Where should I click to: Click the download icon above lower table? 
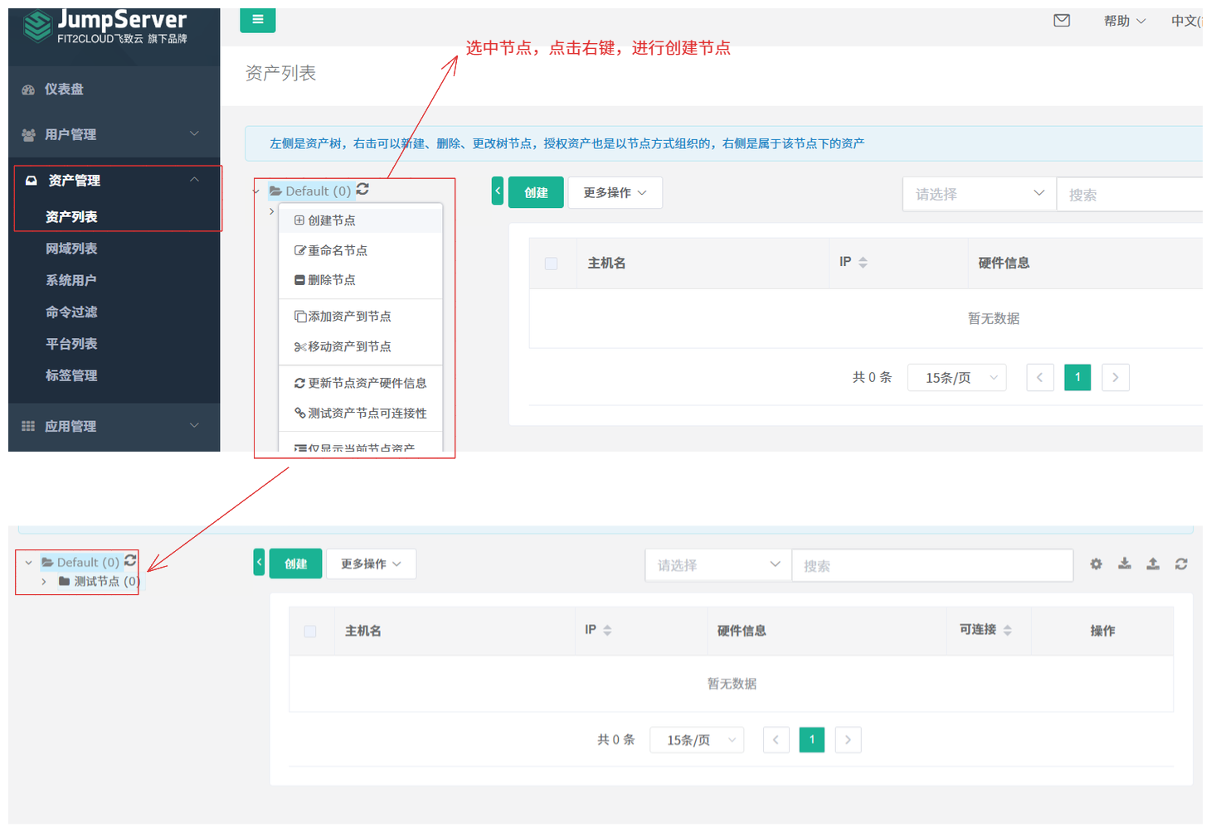point(1124,564)
